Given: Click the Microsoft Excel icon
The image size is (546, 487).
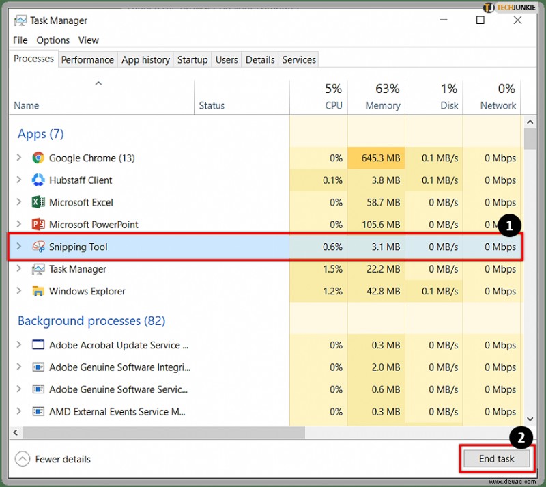Looking at the screenshot, I should pyautogui.click(x=38, y=202).
